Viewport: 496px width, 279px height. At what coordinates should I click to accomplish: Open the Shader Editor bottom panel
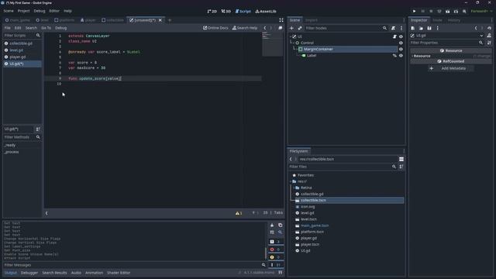119,273
